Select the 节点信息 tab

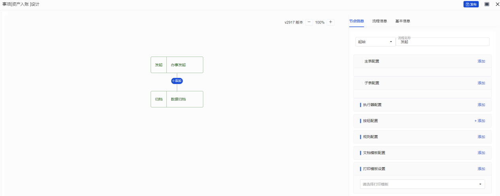(357, 21)
